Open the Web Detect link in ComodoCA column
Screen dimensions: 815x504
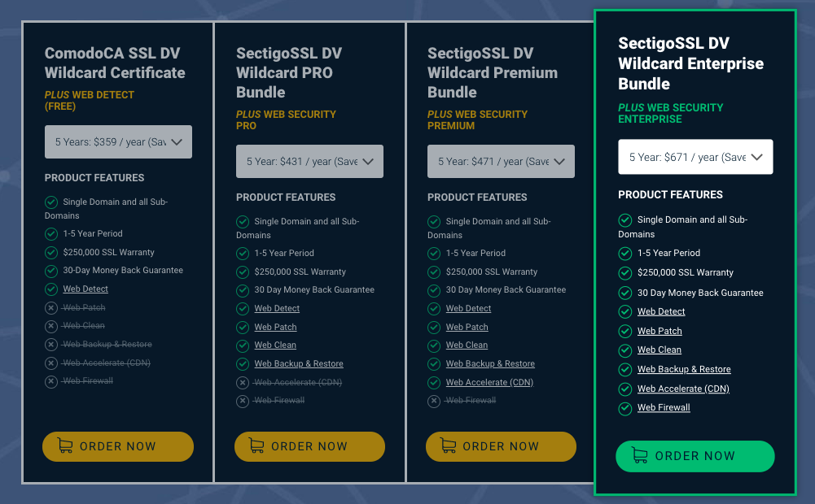click(x=85, y=289)
